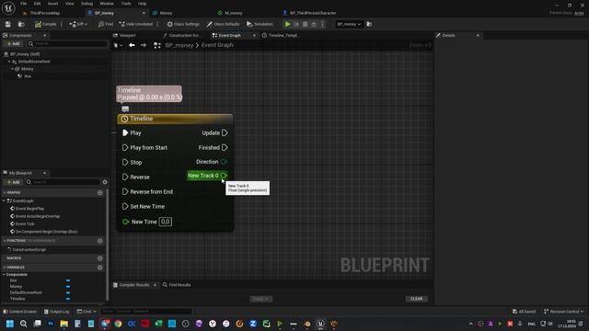Click the Find button in the toolbar

106,24
